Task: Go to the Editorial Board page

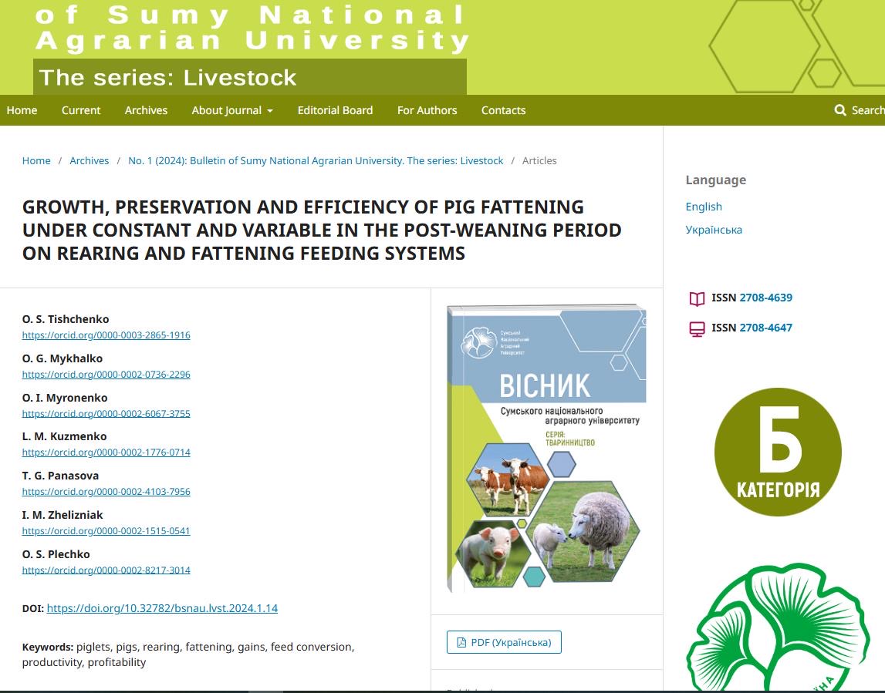Action: 335,110
